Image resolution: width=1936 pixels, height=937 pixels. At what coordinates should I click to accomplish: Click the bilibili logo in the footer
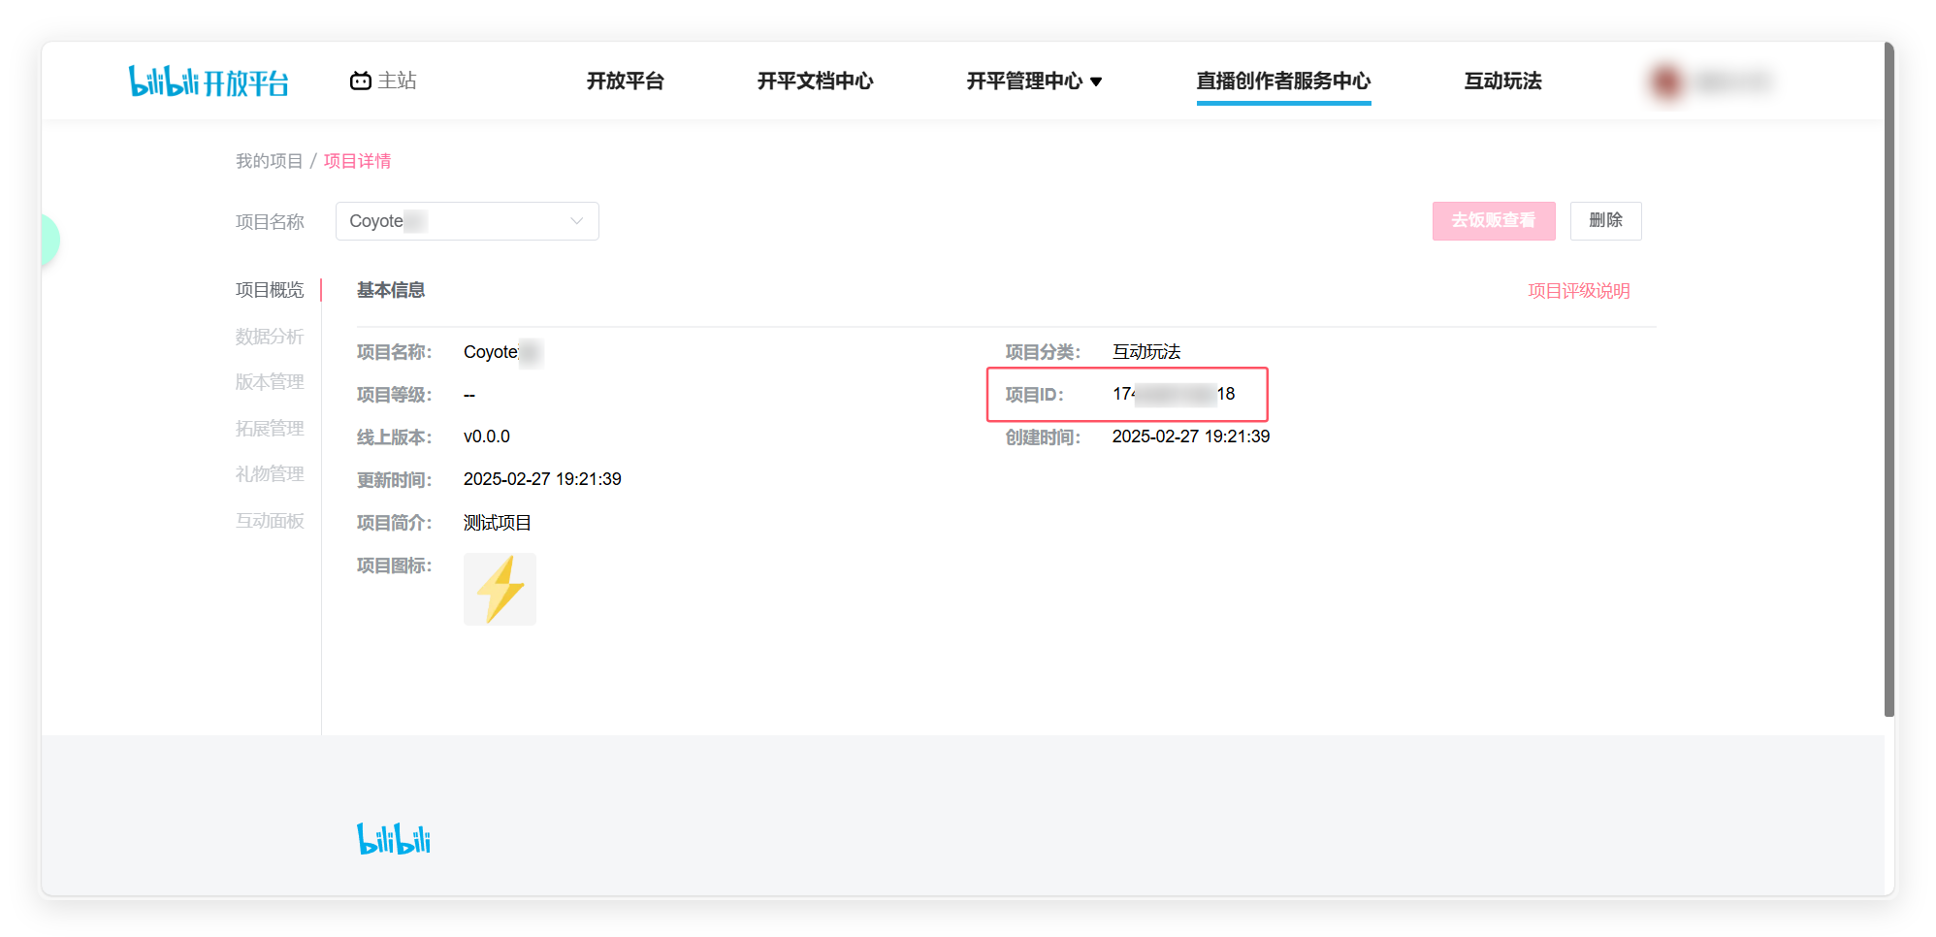394,839
